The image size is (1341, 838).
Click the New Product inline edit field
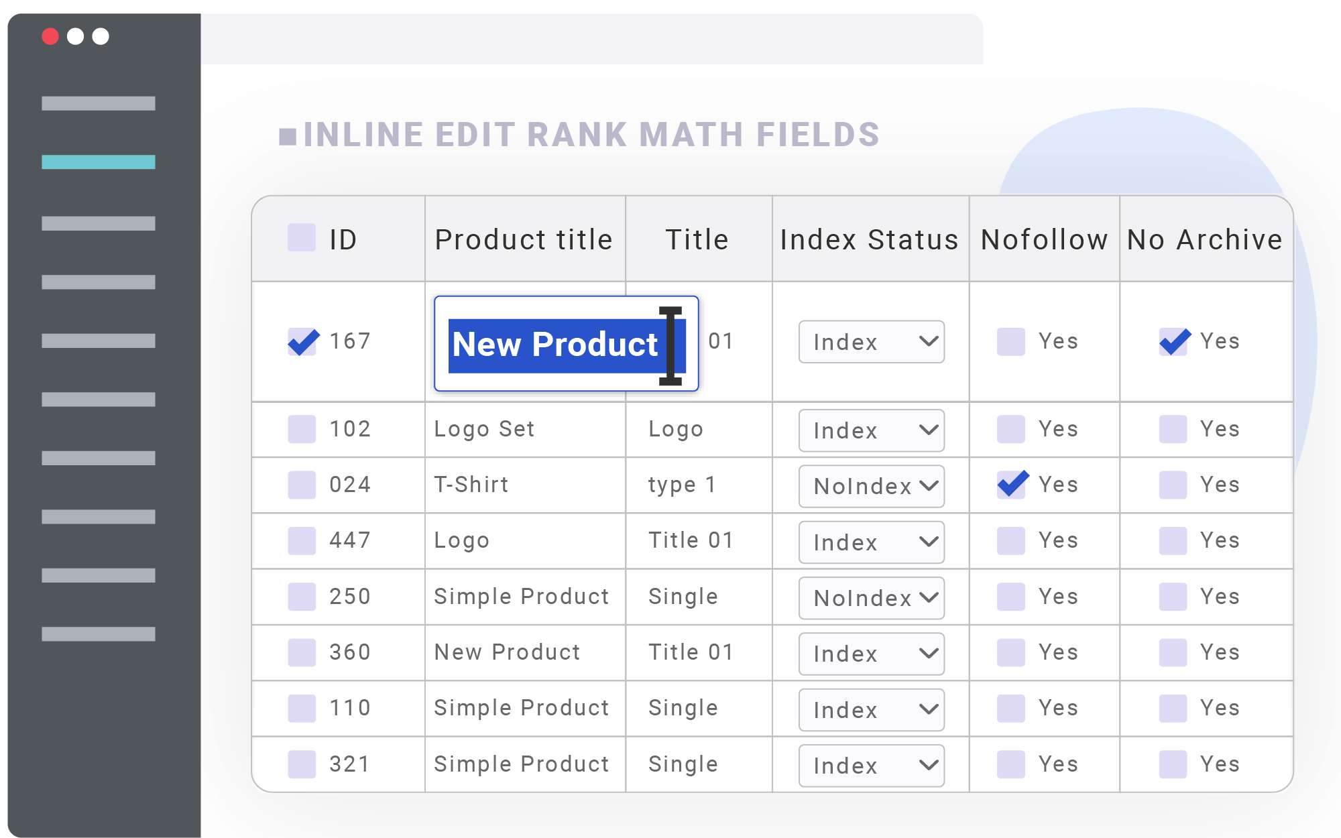(x=567, y=343)
